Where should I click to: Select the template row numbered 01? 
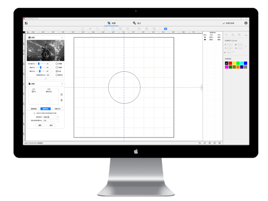(44, 91)
